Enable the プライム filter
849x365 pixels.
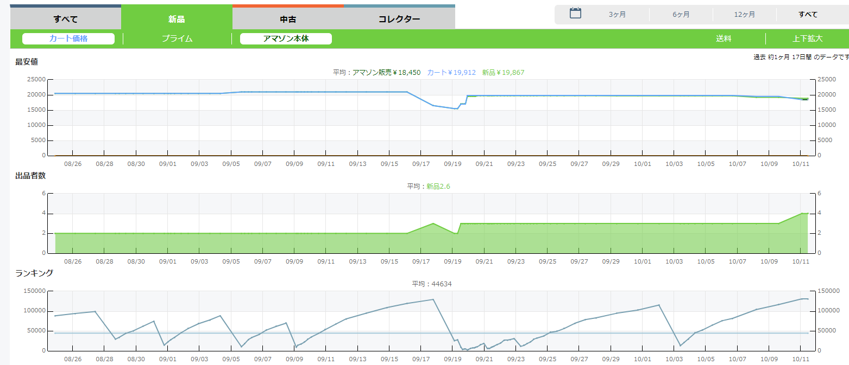coord(177,39)
